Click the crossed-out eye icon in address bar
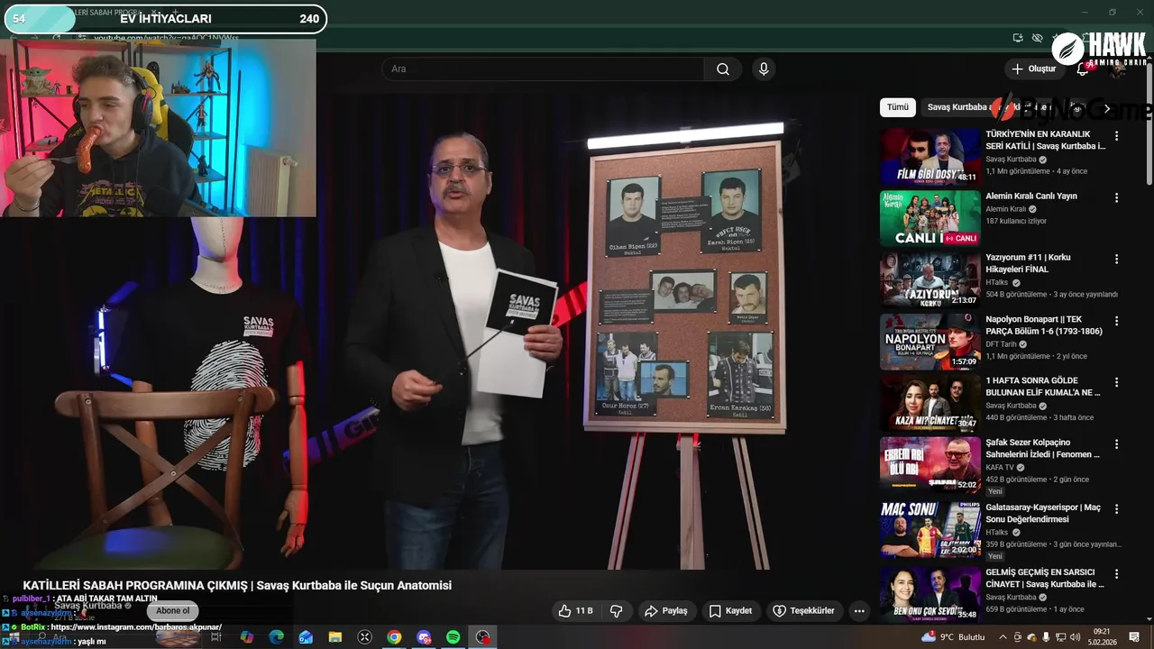This screenshot has height=649, width=1154. [1038, 38]
